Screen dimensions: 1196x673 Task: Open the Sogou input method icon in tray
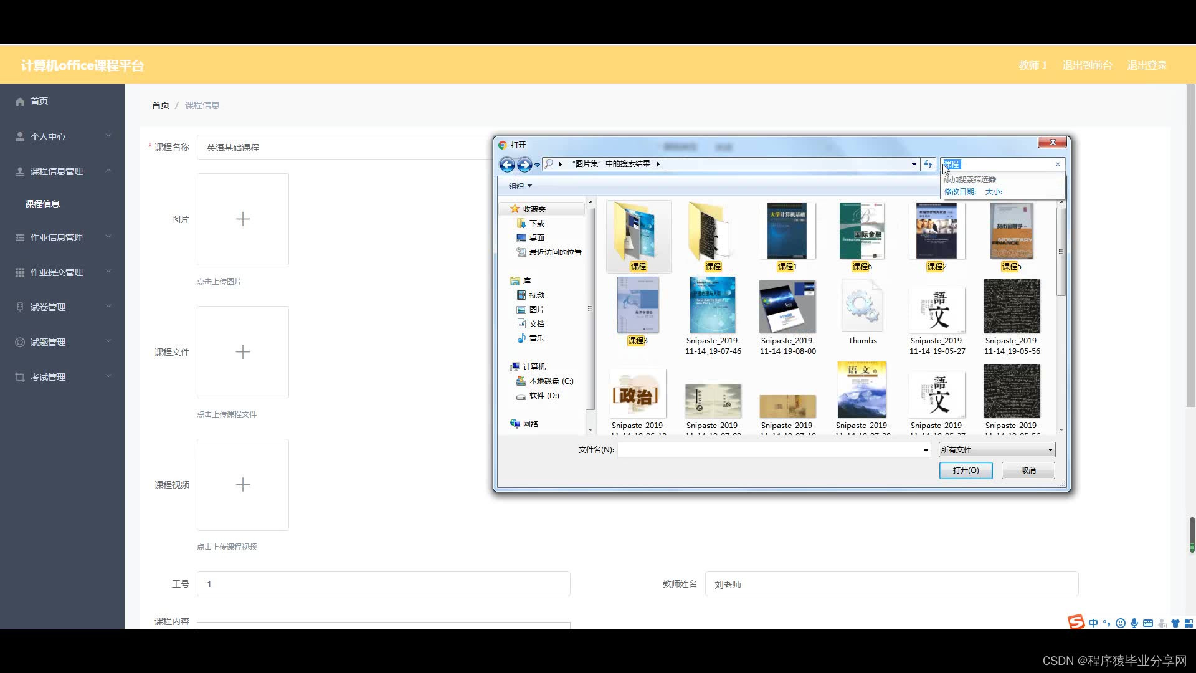(x=1076, y=623)
